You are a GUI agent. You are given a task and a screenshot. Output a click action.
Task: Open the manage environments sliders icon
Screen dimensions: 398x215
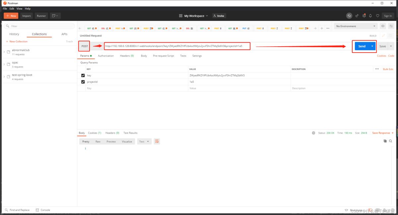pos(390,26)
